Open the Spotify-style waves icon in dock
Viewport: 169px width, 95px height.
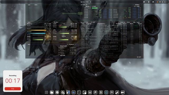coord(112,92)
